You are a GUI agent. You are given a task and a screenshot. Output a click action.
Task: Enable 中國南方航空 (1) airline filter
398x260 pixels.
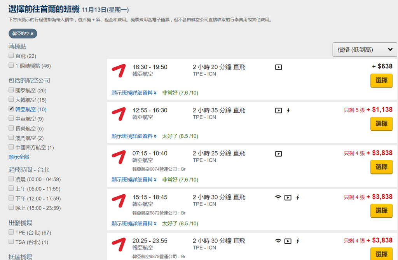click(11, 147)
